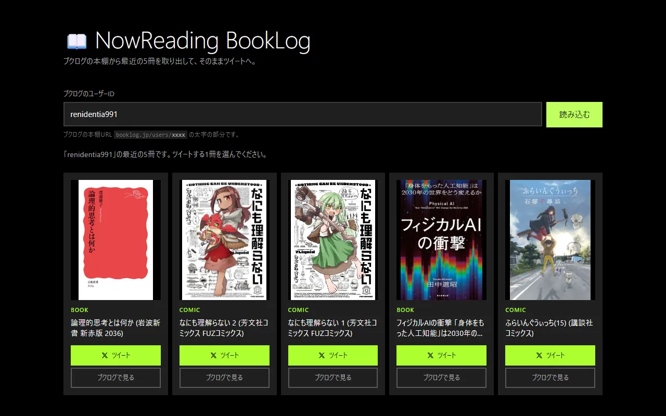Click the status message about renidentia991's recent 5 books
Screen dimensions: 666x416
point(165,154)
